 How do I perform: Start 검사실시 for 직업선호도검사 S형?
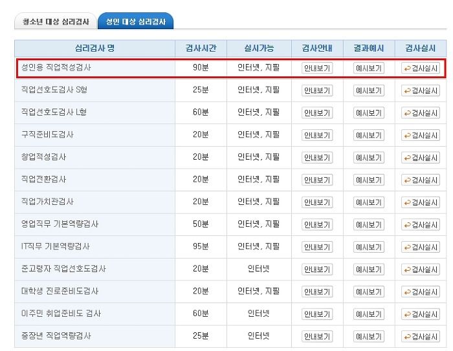click(421, 90)
